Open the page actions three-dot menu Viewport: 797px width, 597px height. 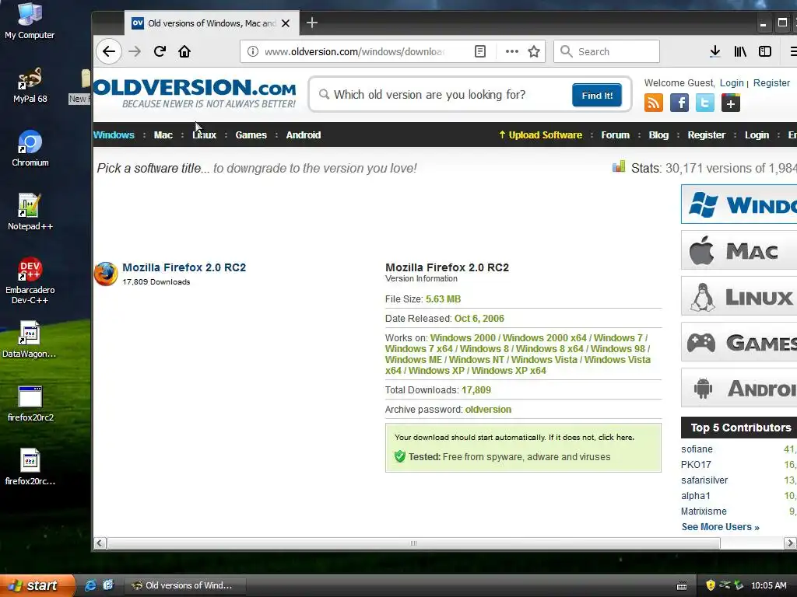[512, 51]
